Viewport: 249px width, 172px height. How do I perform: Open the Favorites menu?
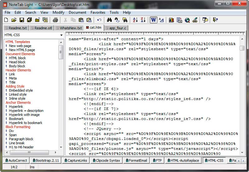[98, 12]
